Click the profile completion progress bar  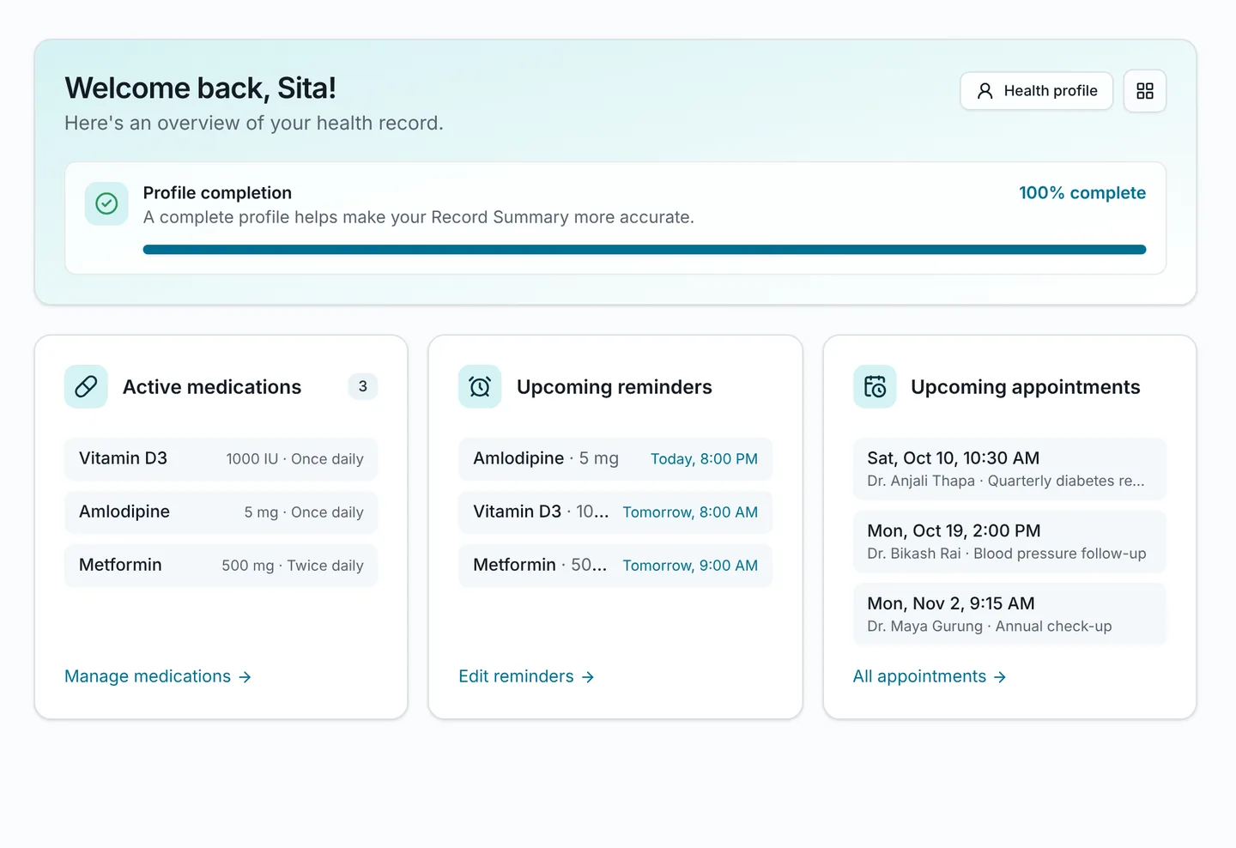click(x=645, y=250)
